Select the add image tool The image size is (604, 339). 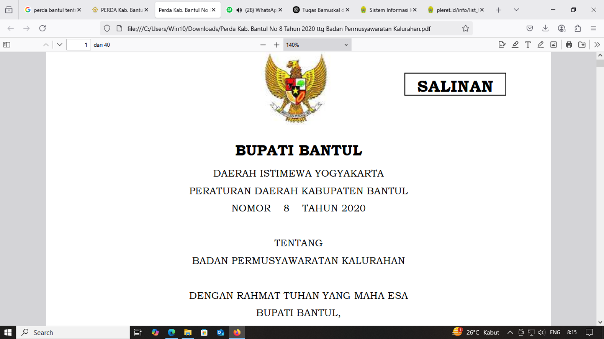tap(553, 45)
